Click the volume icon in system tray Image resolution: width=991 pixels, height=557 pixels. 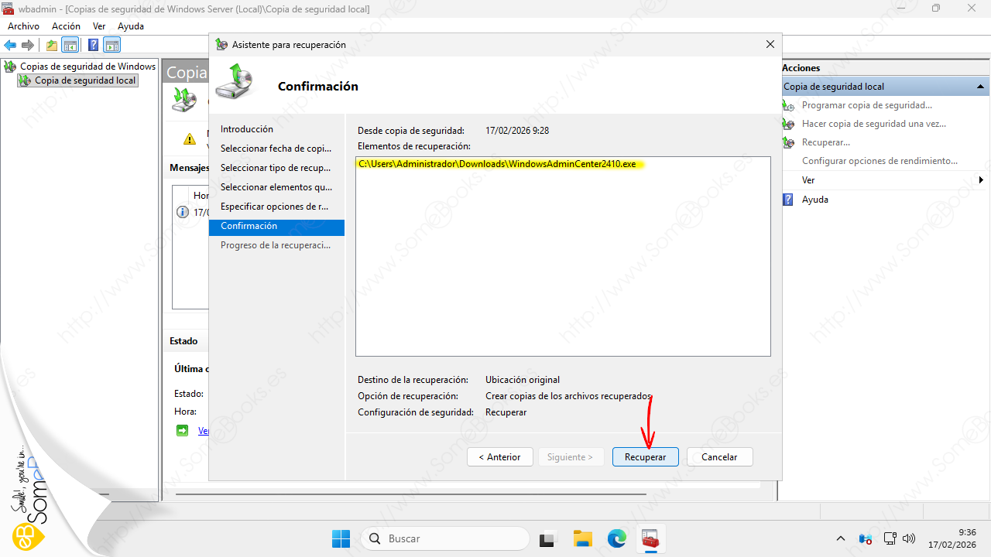coord(910,538)
